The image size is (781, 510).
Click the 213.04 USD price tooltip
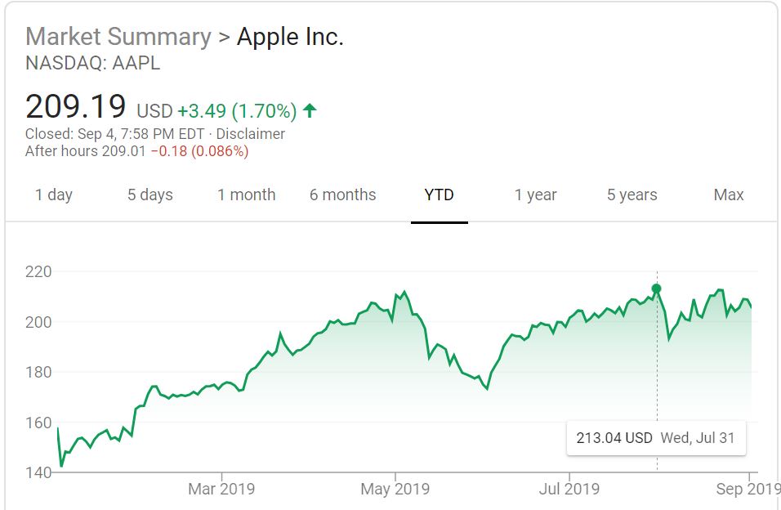[x=614, y=438]
